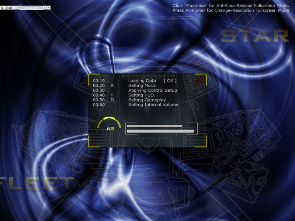Screen dimensions: 295x221
Task: Click the thin upper loading progress bar
Action: pos(155,126)
